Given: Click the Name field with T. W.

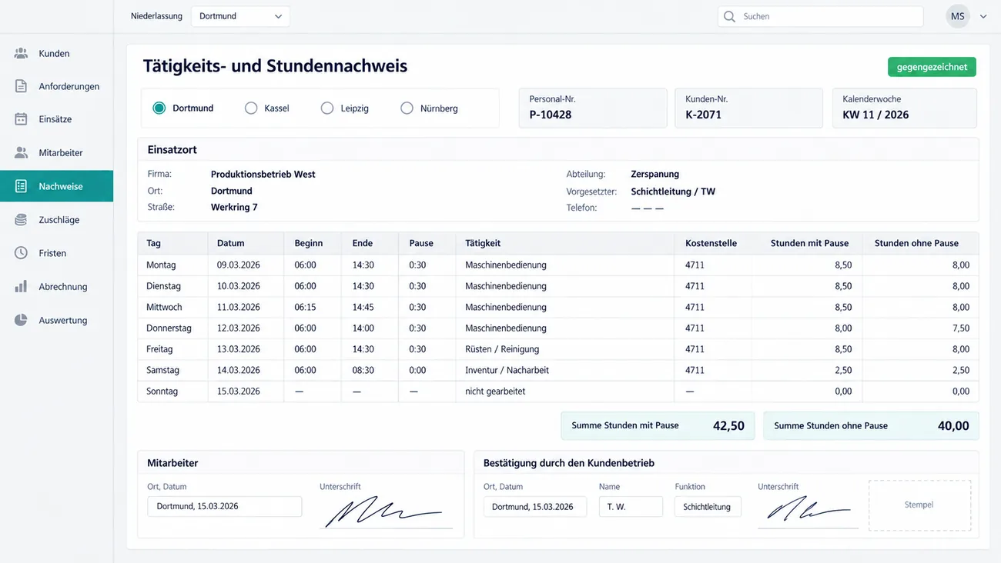Looking at the screenshot, I should click(x=631, y=506).
